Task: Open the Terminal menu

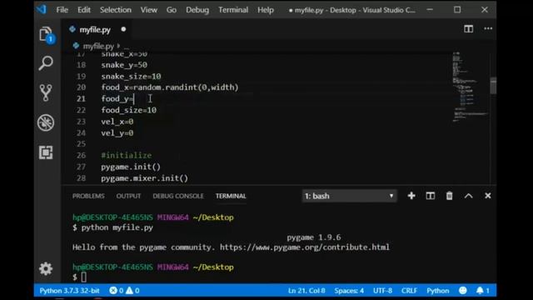Action: tap(233, 10)
